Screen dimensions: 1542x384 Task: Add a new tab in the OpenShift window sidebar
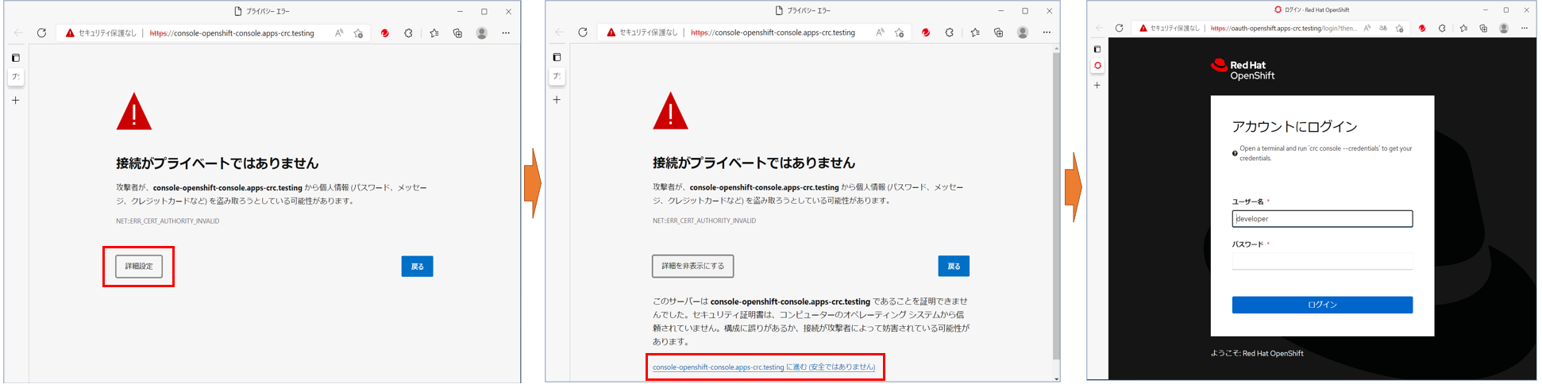pos(1097,86)
